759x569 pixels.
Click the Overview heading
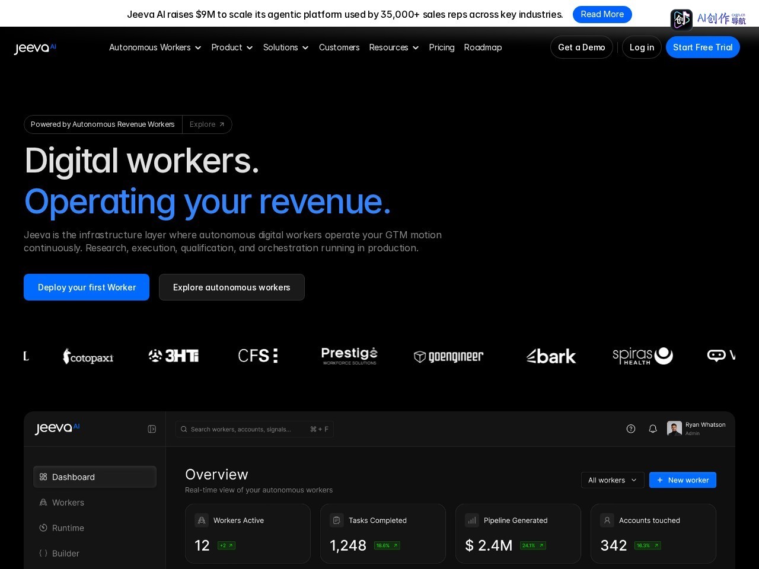[x=216, y=475]
